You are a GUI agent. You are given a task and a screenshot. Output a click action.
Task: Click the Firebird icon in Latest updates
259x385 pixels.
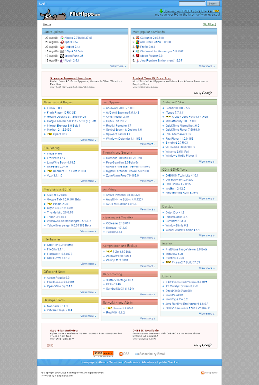click(62, 47)
